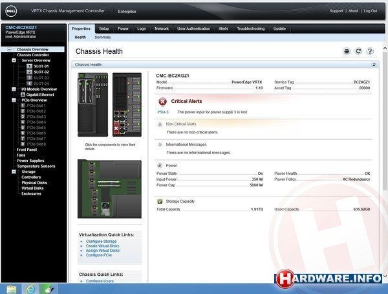Click the chassis front view image
The width and height of the screenshot is (388, 294).
pyautogui.click(x=92, y=104)
